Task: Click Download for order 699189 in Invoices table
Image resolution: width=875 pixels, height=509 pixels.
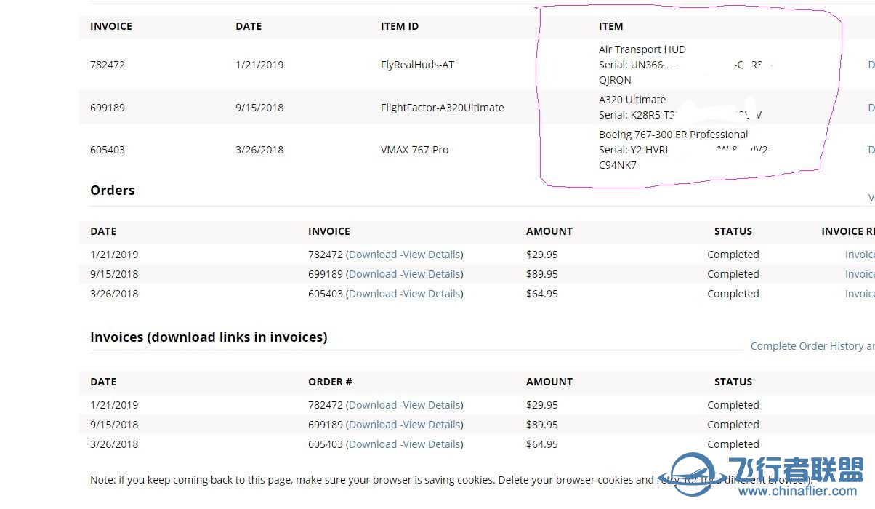Action: coord(371,425)
